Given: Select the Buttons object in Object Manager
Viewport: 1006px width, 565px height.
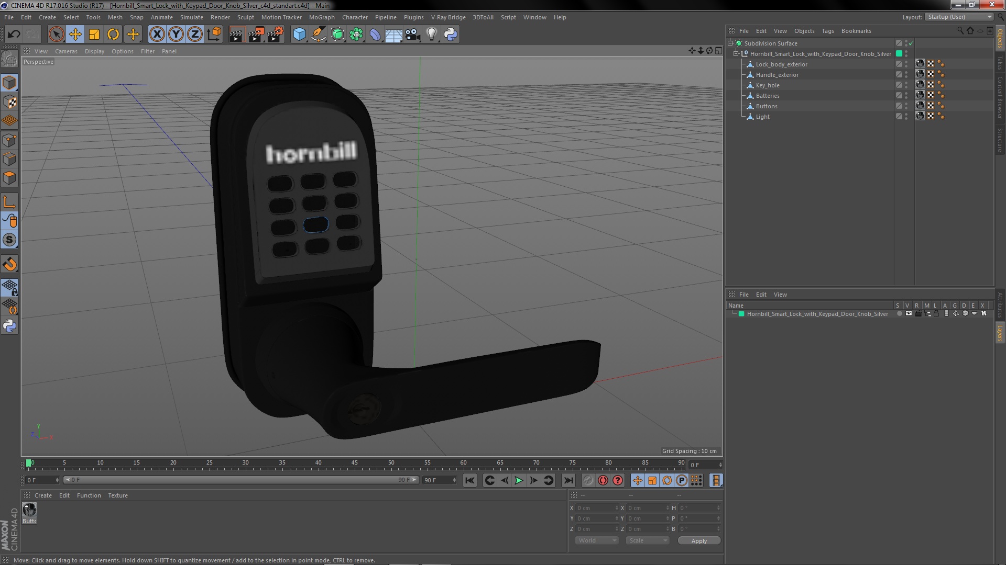Looking at the screenshot, I should [767, 106].
